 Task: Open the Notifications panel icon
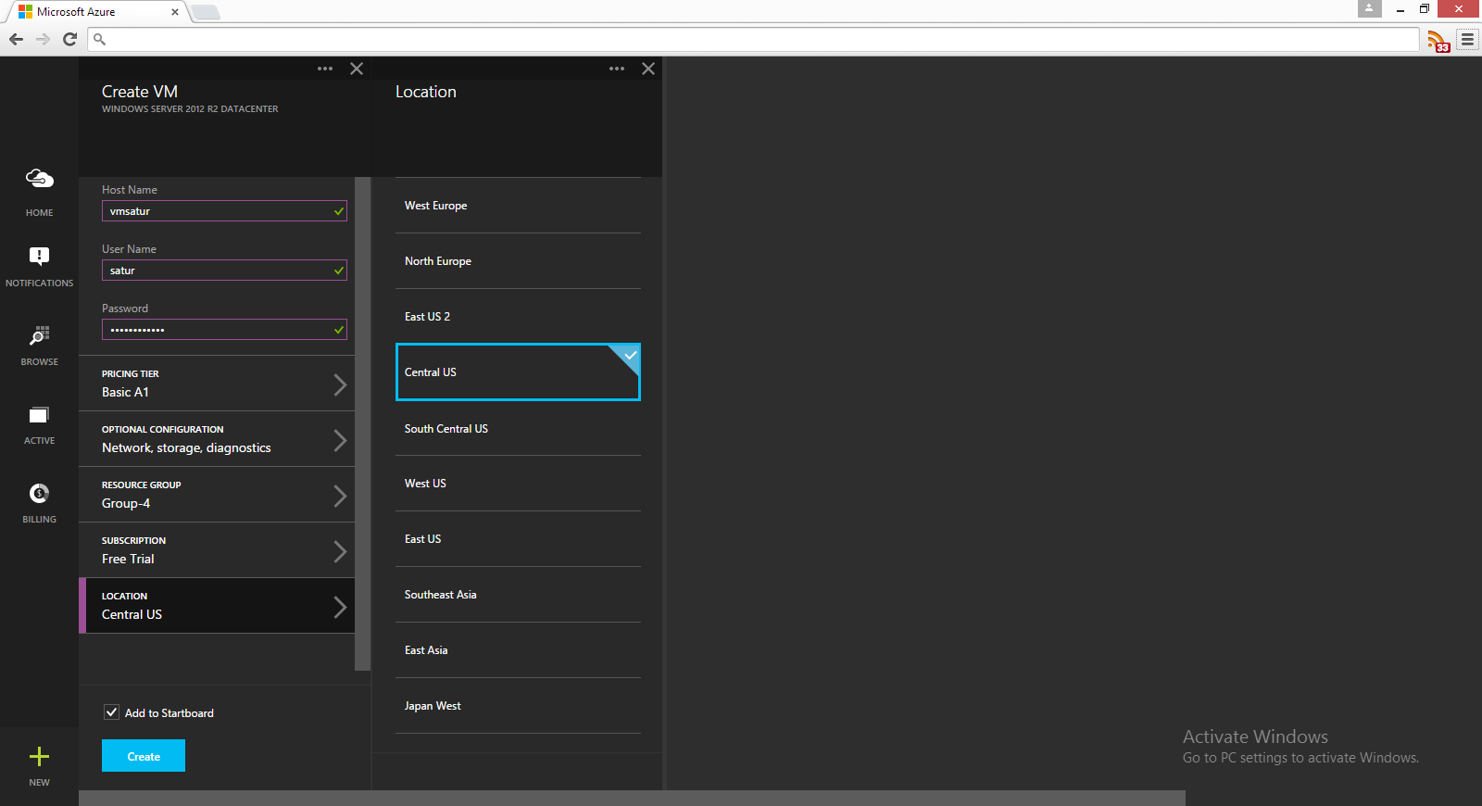(x=39, y=256)
